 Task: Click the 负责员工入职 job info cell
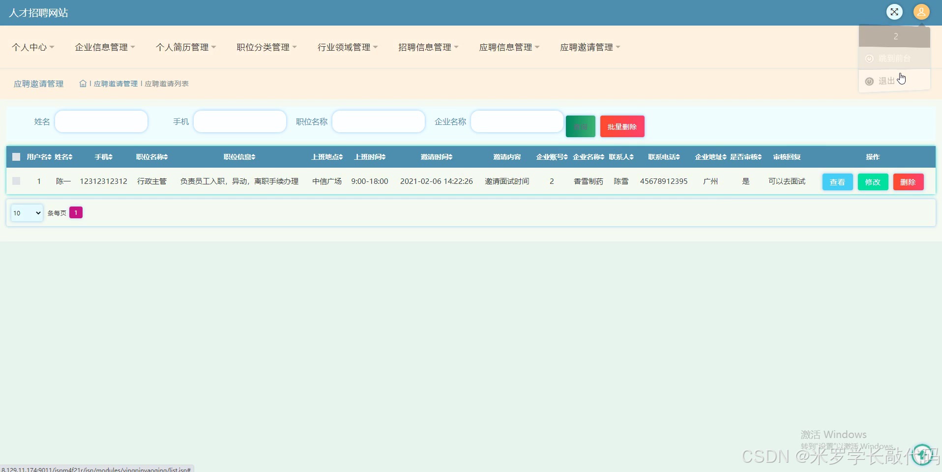click(x=239, y=181)
